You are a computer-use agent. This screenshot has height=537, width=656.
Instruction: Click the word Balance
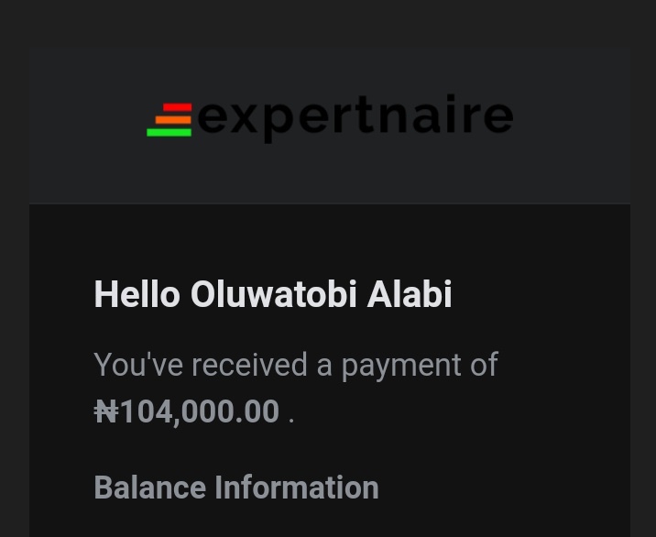click(149, 488)
